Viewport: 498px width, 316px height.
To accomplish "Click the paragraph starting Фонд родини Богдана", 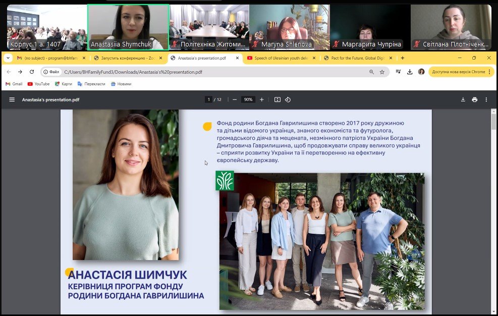I will pyautogui.click(x=318, y=141).
